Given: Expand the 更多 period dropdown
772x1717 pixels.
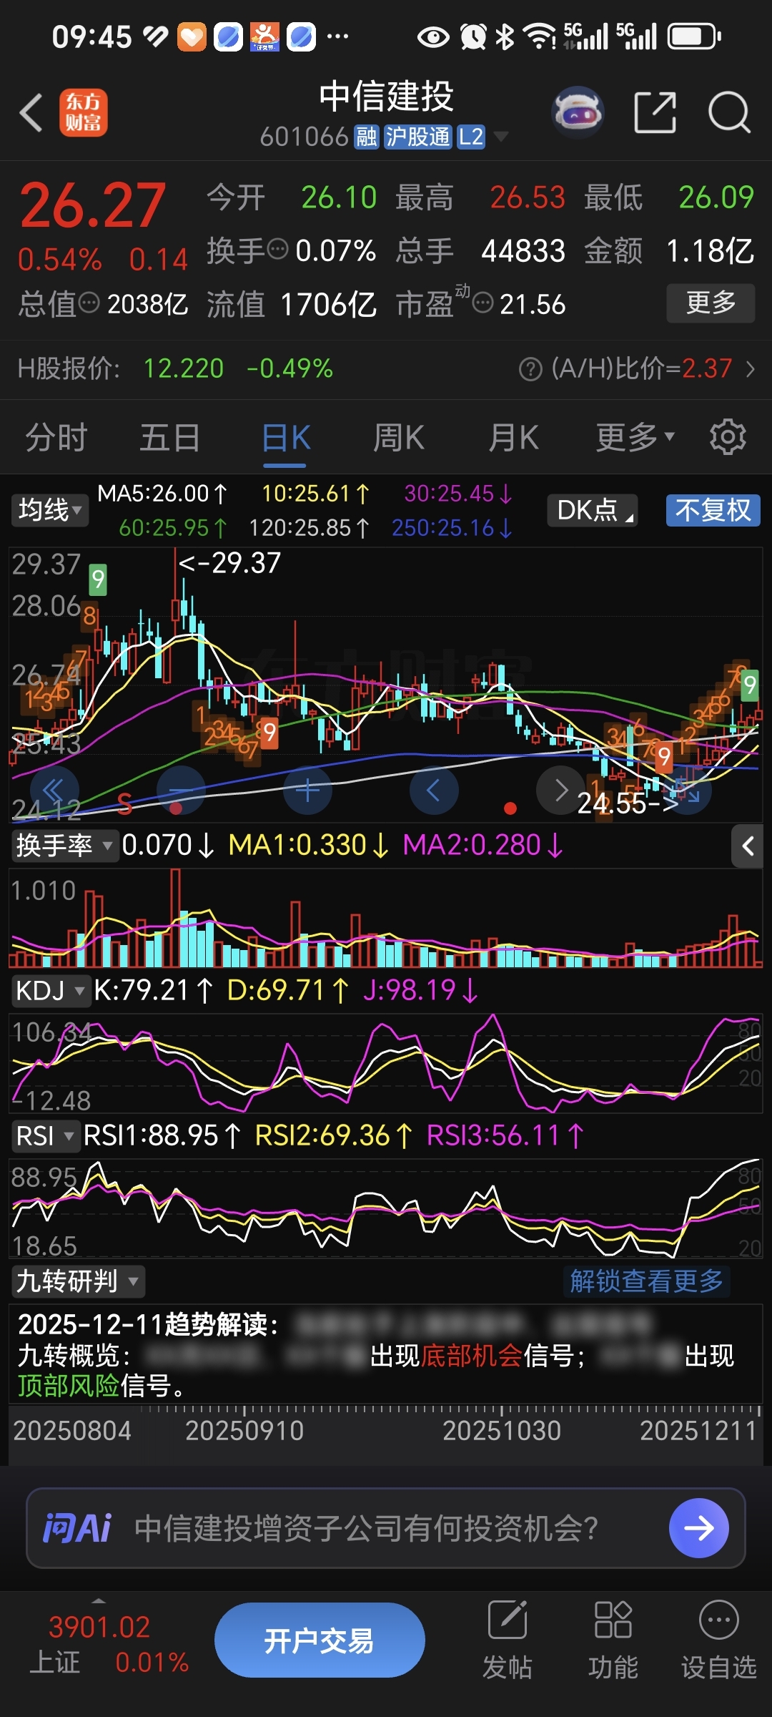Looking at the screenshot, I should 635,437.
